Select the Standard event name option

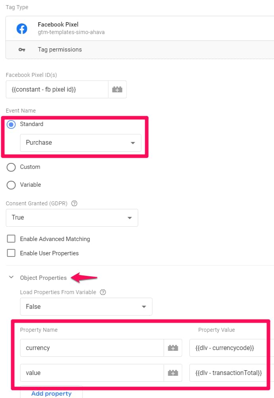[11, 124]
